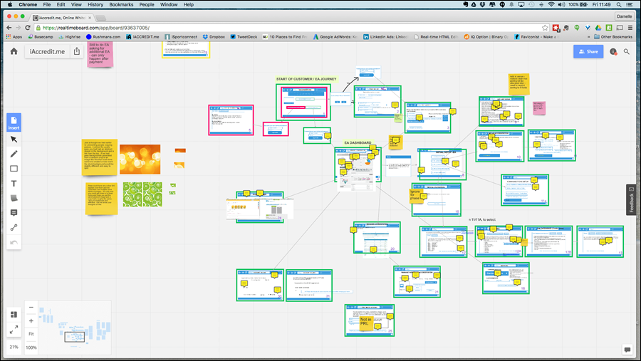
Task: Open the Insert tool in left toolbar
Action: tap(14, 122)
